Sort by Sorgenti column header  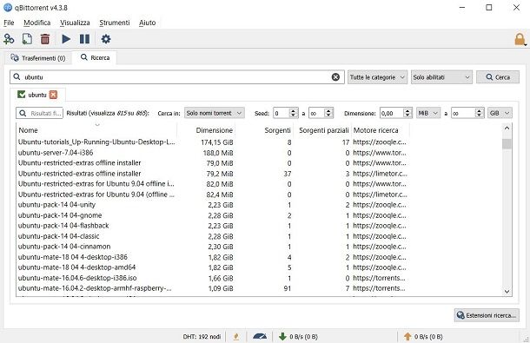tap(264, 130)
